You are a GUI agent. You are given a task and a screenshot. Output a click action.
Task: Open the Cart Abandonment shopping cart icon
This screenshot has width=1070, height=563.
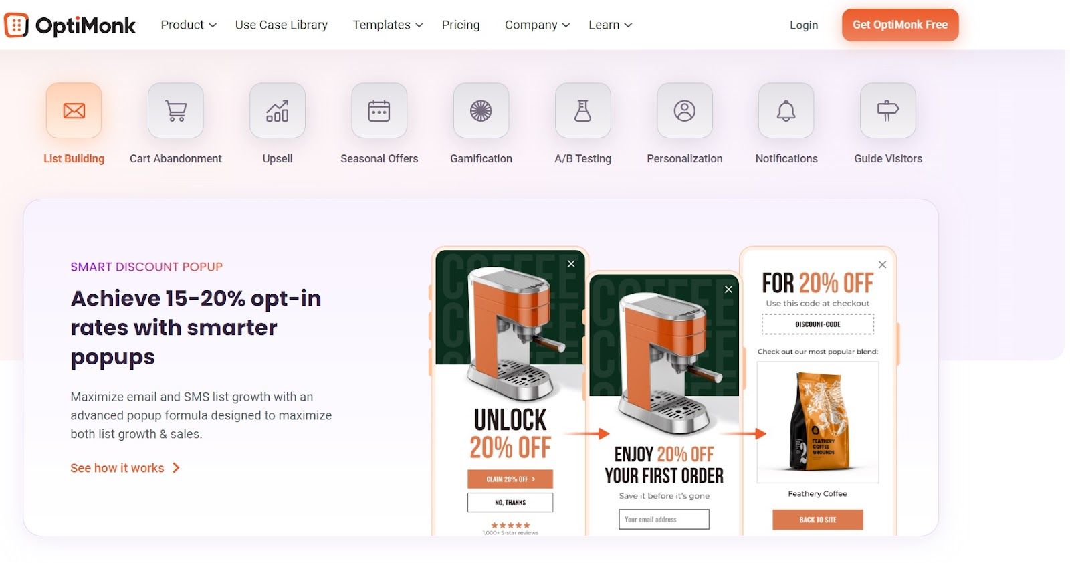tap(176, 110)
